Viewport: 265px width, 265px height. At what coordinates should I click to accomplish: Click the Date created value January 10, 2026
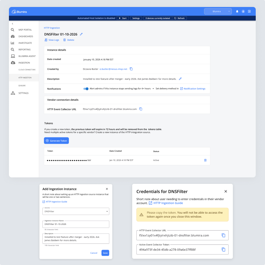click(x=98, y=60)
